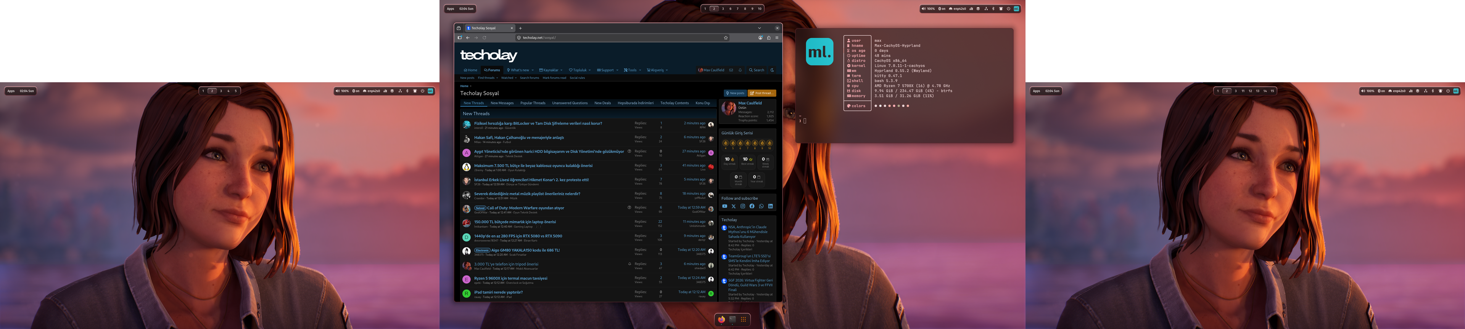
Task: Open the LinkedIn social icon
Action: tap(771, 206)
